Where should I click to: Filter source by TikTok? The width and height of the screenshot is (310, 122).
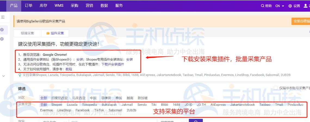click(99, 110)
